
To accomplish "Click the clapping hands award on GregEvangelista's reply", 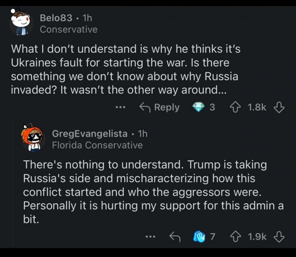I will coord(200,236).
